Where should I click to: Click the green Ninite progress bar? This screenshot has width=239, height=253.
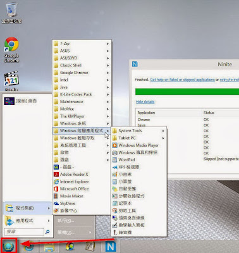187,92
